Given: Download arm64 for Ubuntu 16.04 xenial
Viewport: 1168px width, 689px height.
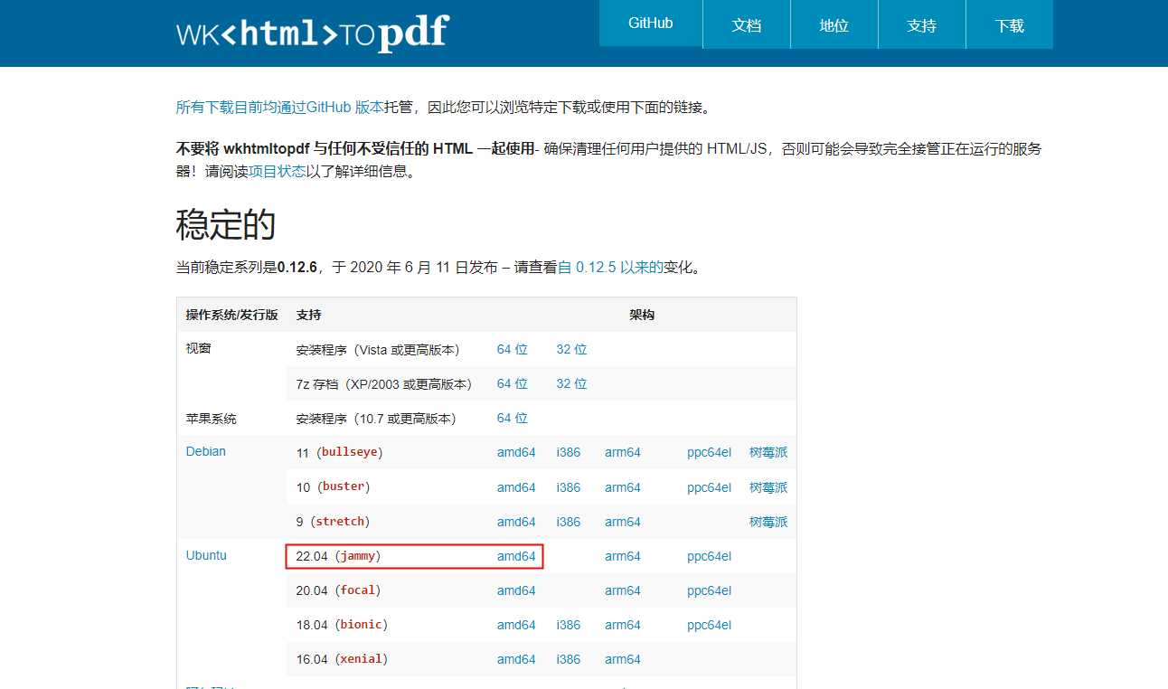Looking at the screenshot, I should pyautogui.click(x=623, y=659).
